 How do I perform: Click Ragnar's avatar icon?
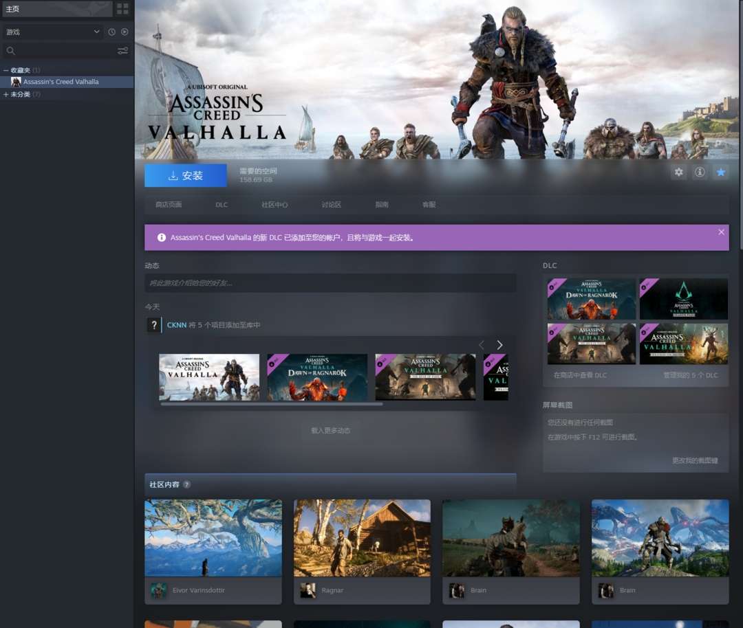308,591
